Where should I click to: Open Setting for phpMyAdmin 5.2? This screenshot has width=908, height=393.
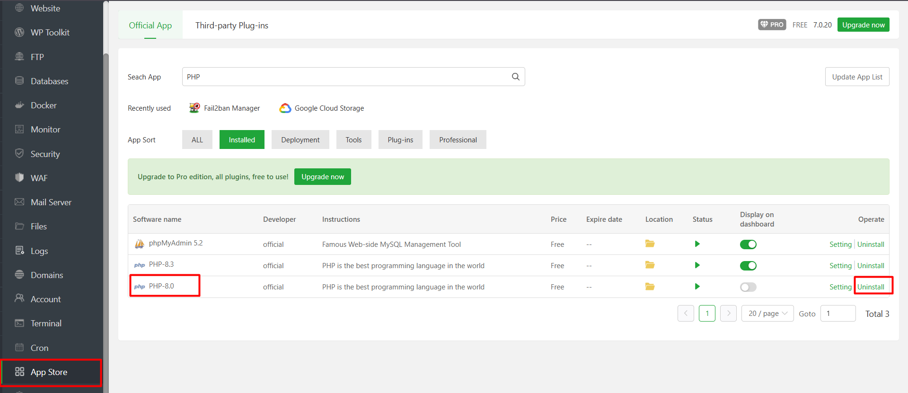(x=840, y=245)
